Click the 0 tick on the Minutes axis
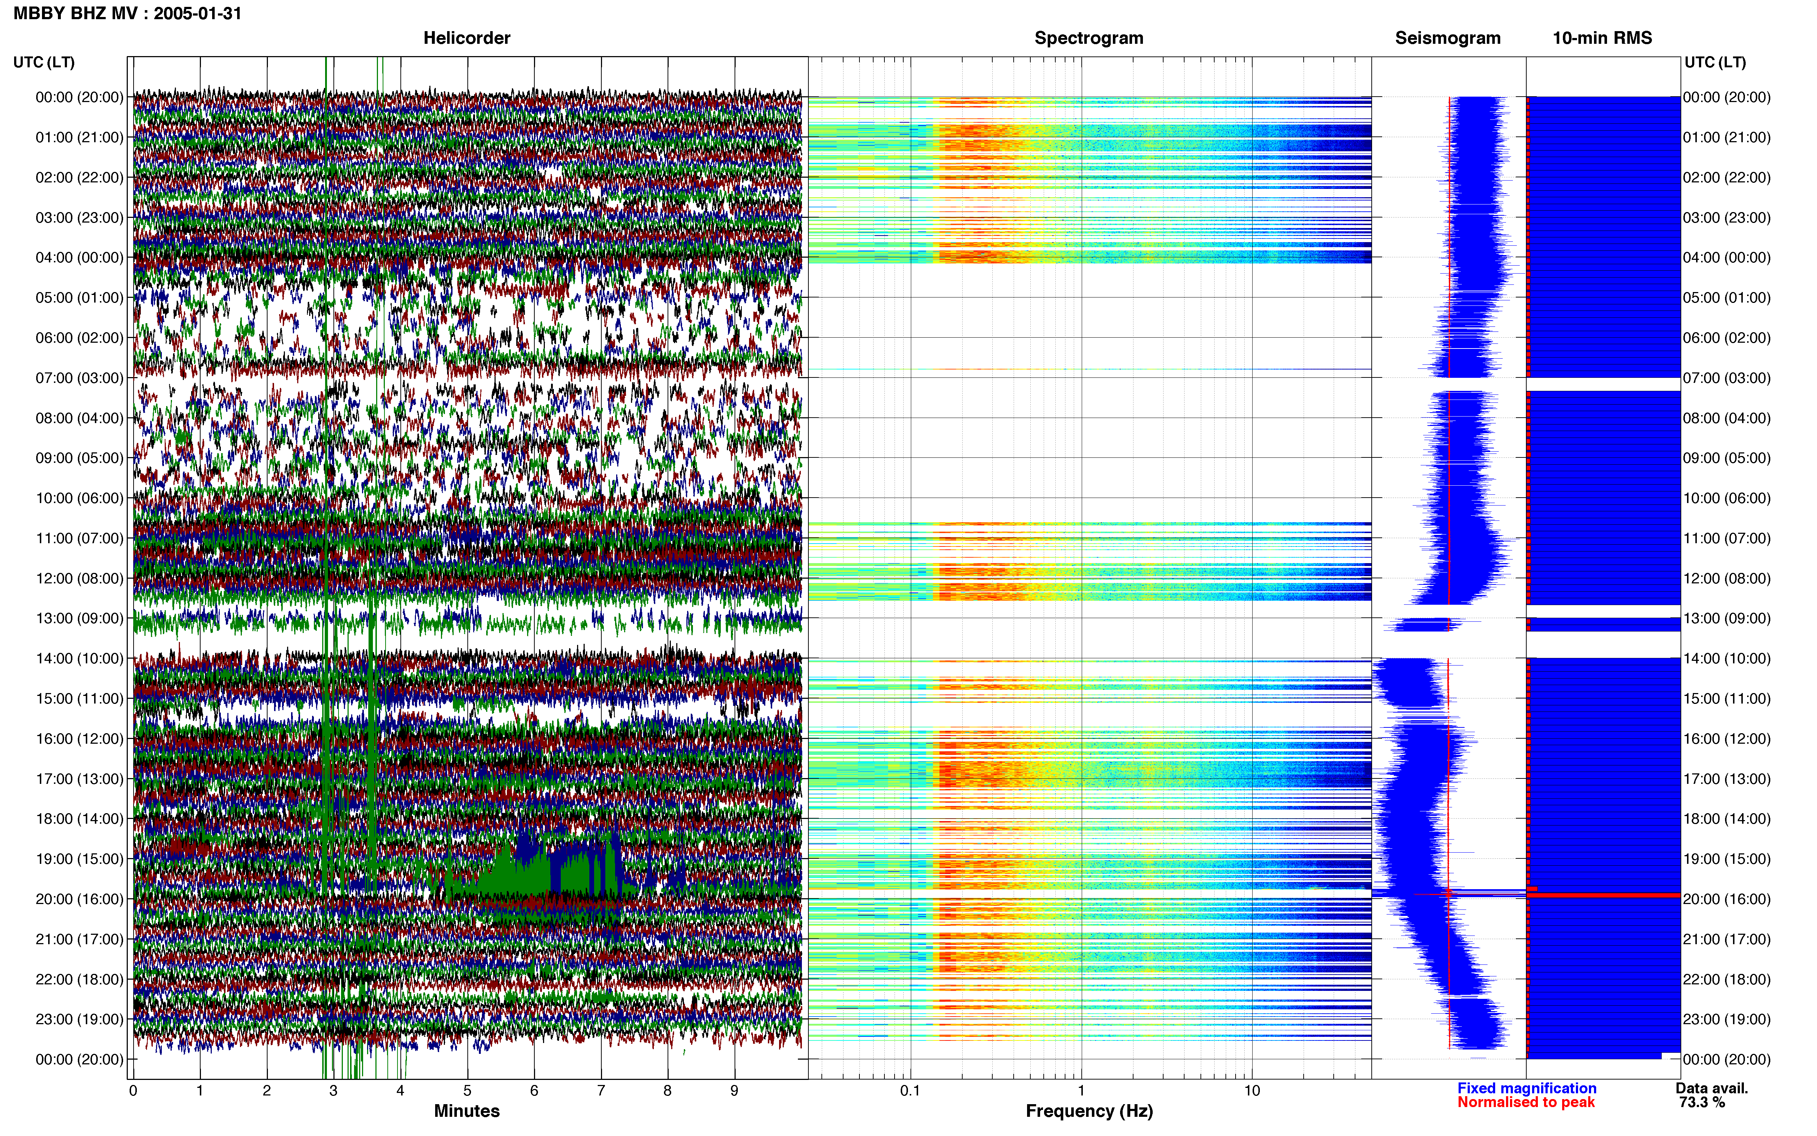Viewport: 1817px width, 1136px height. pyautogui.click(x=133, y=1090)
